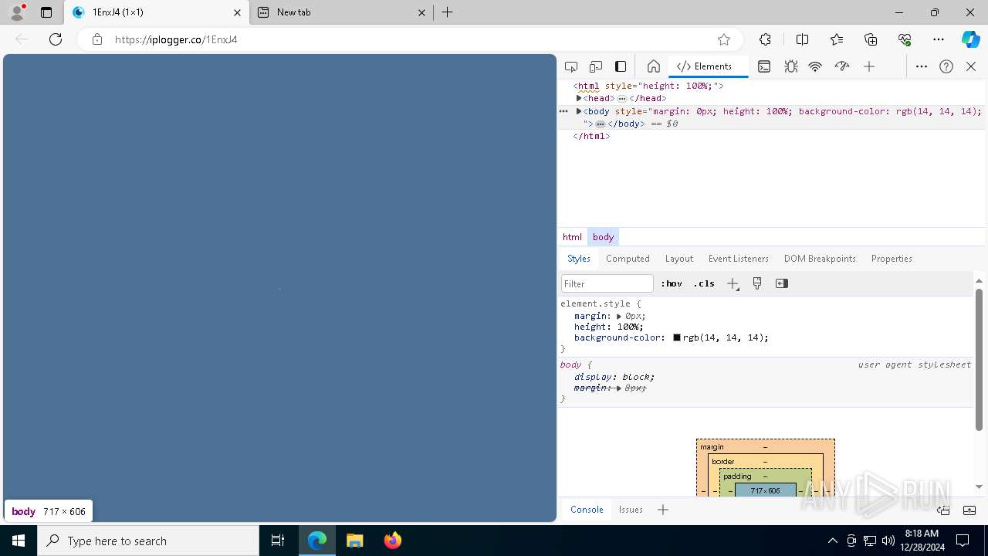The image size is (988, 556).
Task: Activate the inspect element picker tool
Action: pos(571,66)
